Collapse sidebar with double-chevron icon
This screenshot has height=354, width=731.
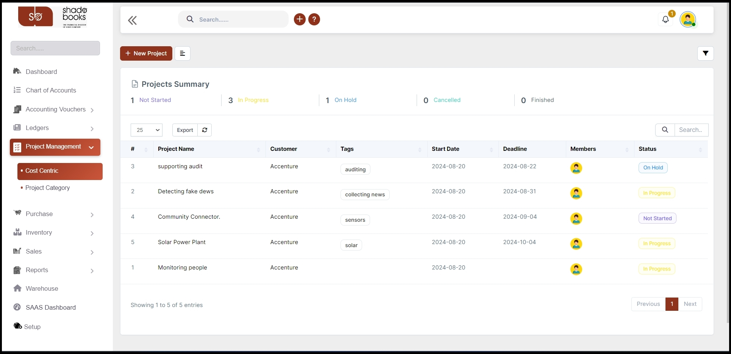tap(132, 20)
